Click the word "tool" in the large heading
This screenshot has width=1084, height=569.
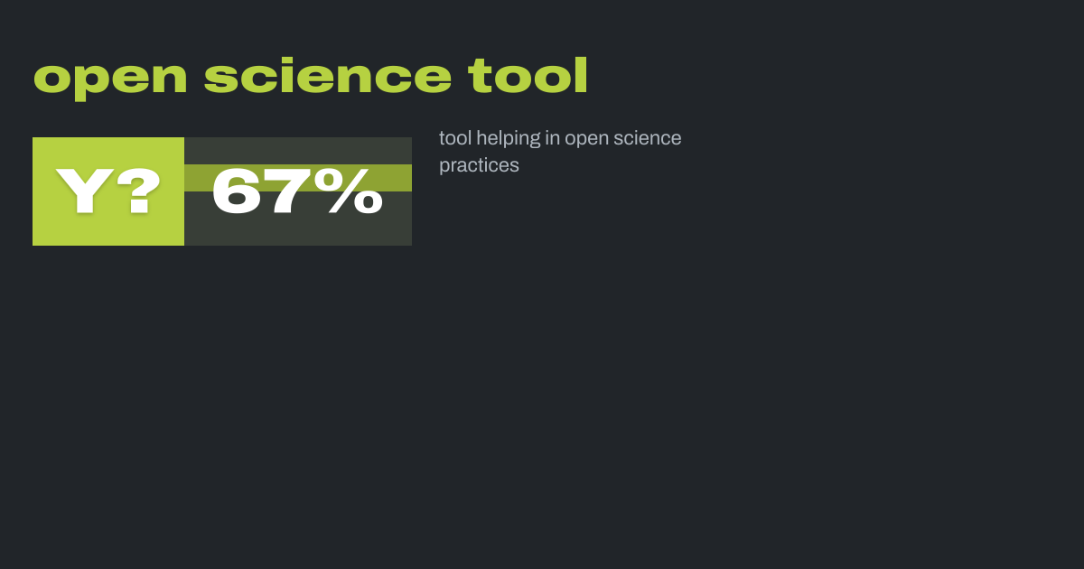528,77
